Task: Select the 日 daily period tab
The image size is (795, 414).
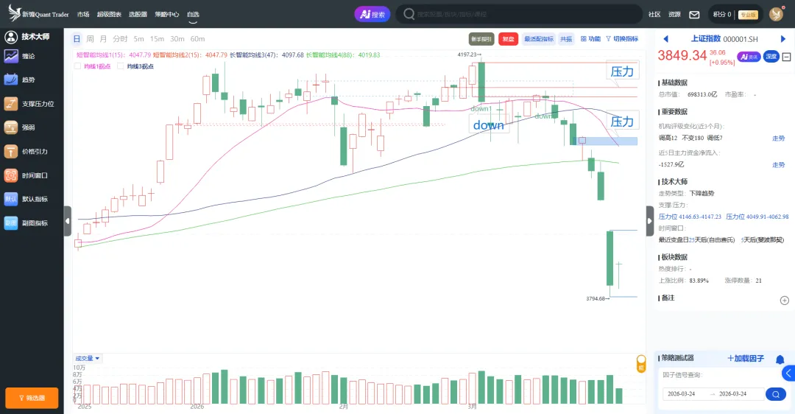Action: pyautogui.click(x=77, y=38)
